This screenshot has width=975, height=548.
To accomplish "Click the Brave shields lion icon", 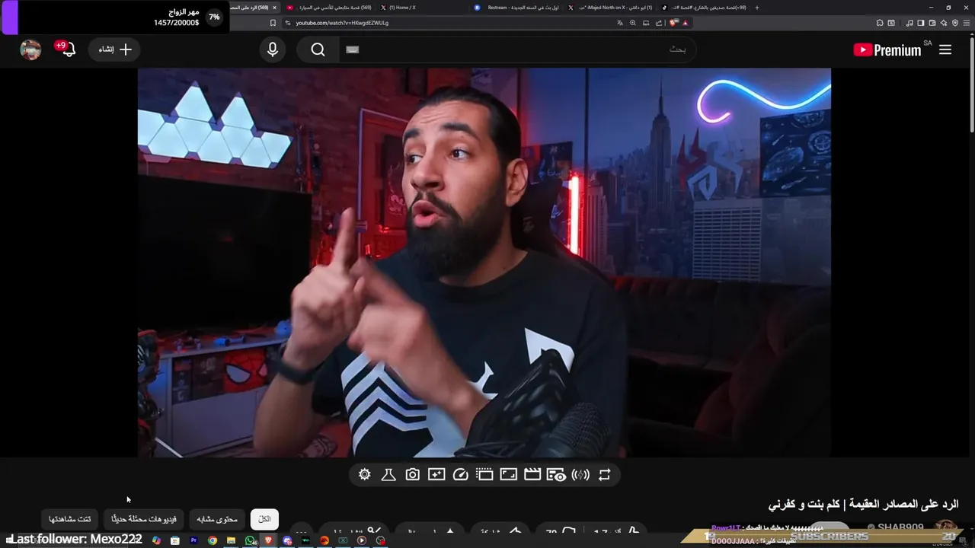I will pos(674,23).
